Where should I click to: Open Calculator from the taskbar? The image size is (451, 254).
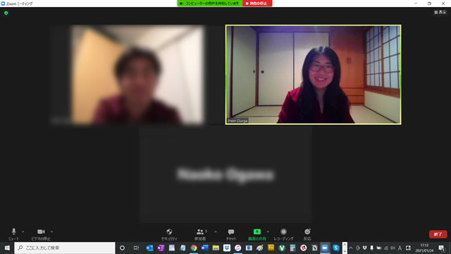[x=292, y=248]
